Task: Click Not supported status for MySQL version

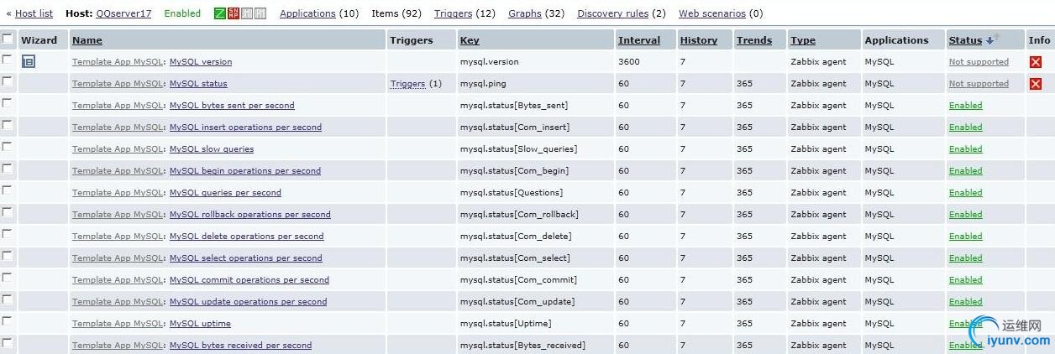Action: (x=979, y=62)
